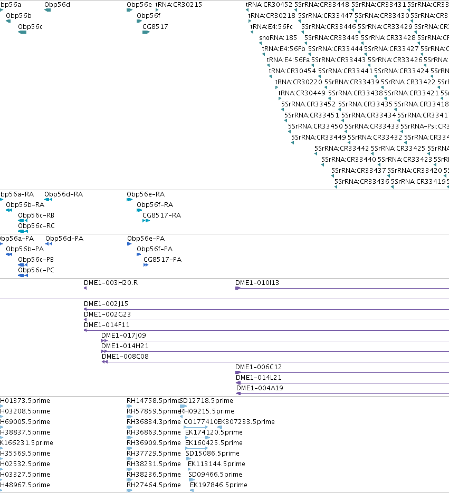Select the Obp56b gene feature label

coord(18,16)
